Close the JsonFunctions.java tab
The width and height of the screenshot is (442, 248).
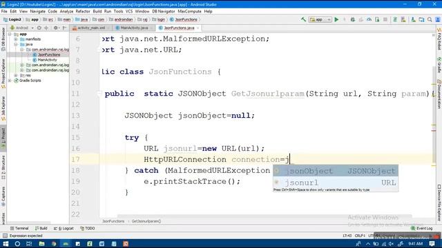click(198, 28)
